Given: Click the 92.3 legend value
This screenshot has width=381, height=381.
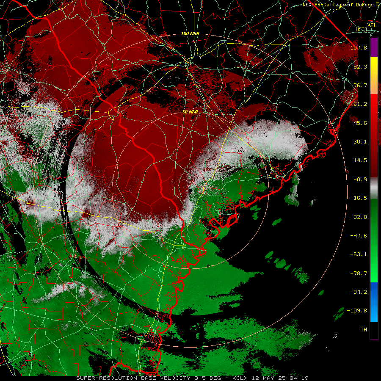Looking at the screenshot, I should click(x=360, y=66).
